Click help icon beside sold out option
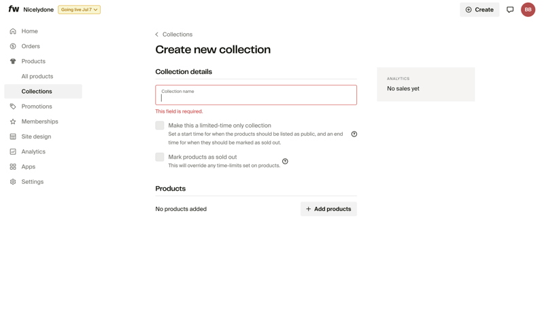The image size is (544, 319). click(x=285, y=162)
